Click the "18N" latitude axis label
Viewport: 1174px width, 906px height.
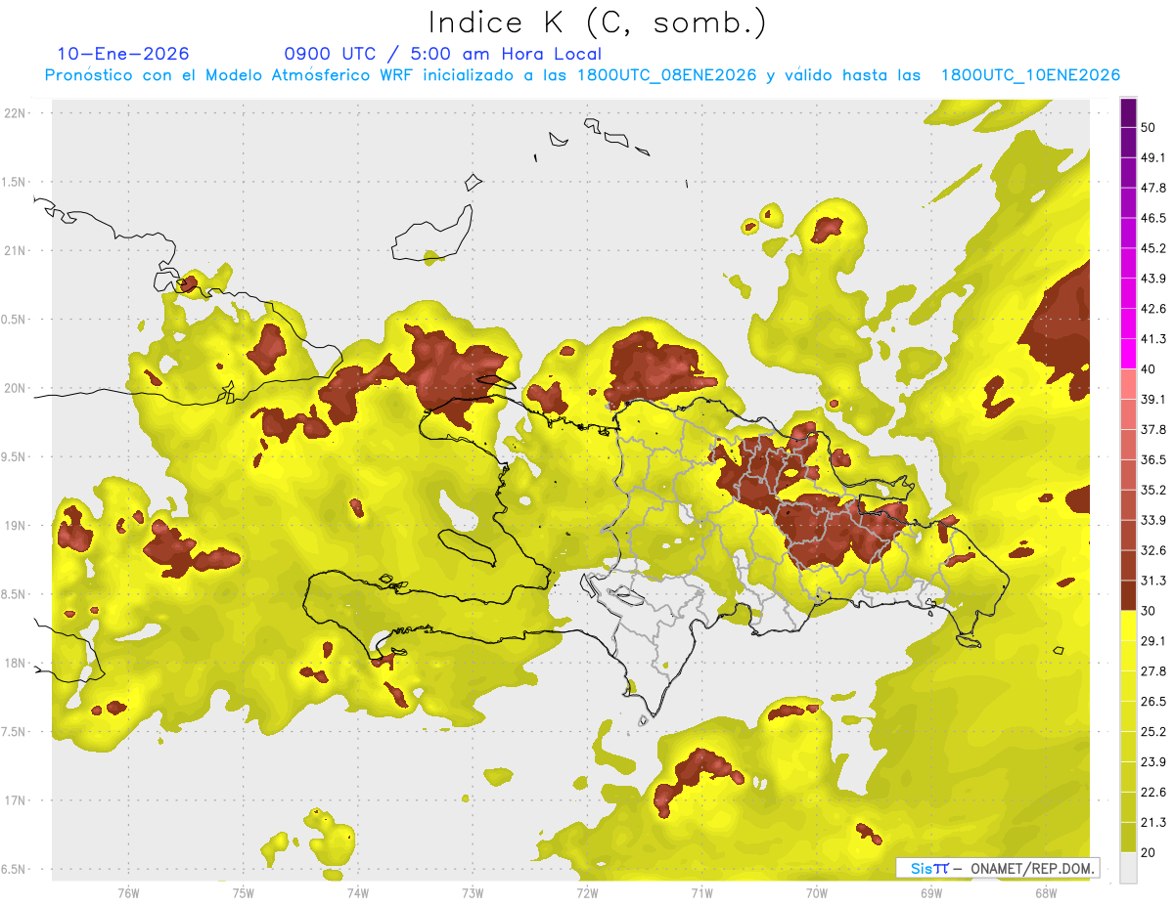14,663
